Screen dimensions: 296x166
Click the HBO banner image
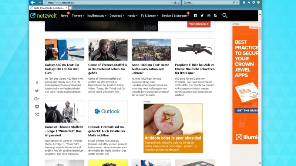point(101,26)
